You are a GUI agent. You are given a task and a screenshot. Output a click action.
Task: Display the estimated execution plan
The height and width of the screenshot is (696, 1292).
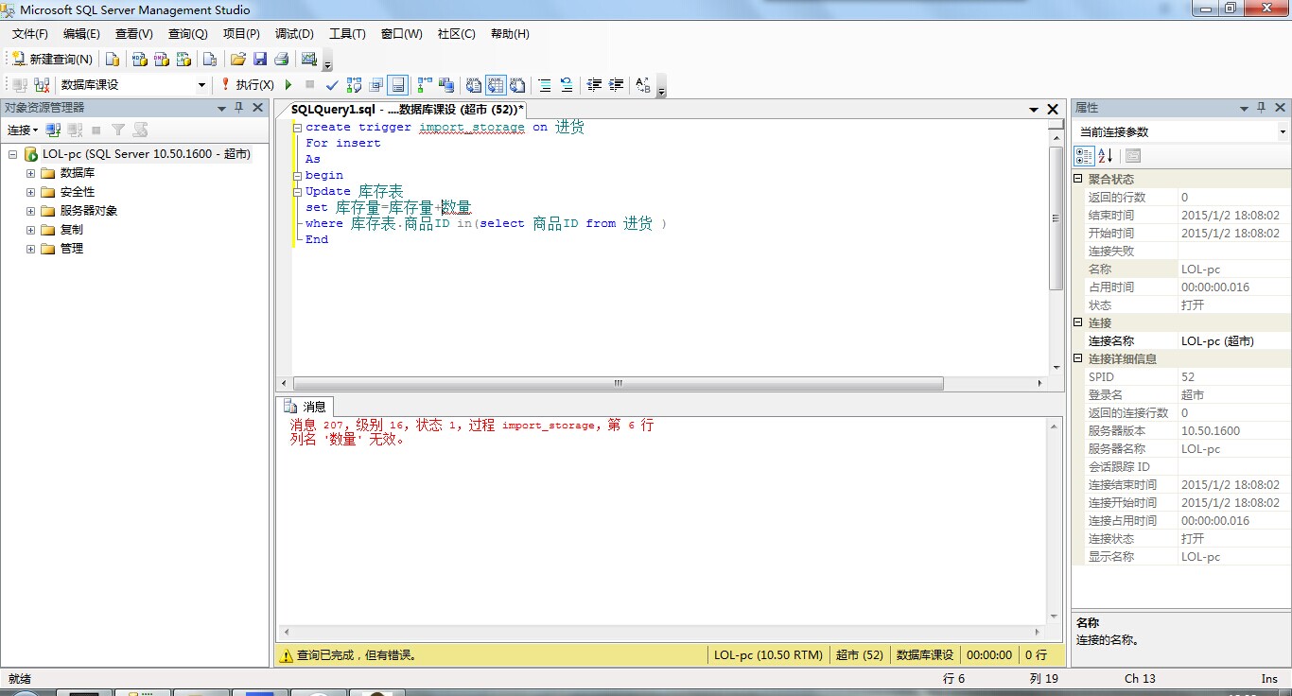click(x=354, y=85)
